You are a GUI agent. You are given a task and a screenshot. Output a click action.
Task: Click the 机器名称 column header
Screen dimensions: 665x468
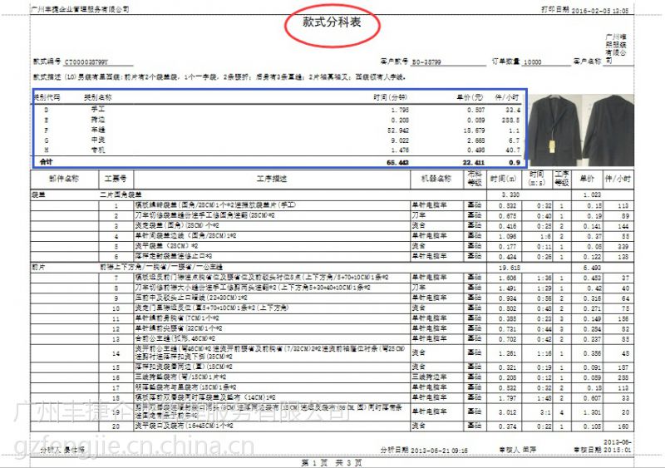[436, 178]
